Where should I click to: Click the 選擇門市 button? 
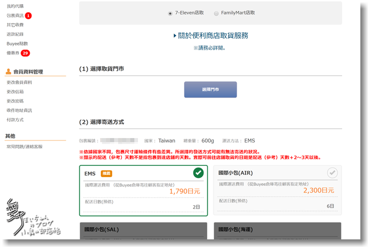[210, 89]
